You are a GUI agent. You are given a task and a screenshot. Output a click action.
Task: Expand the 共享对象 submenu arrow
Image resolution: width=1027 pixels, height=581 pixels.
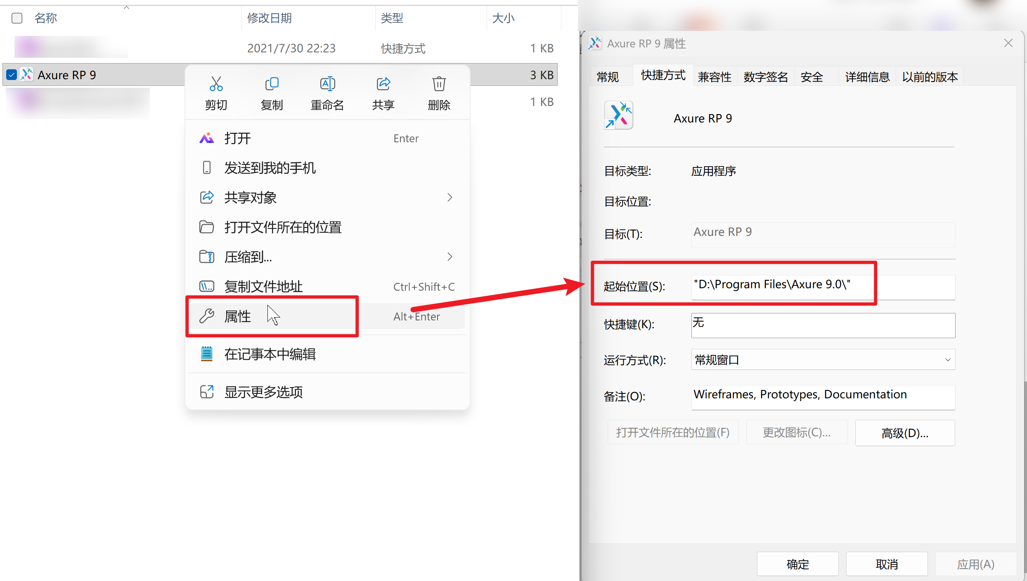450,198
